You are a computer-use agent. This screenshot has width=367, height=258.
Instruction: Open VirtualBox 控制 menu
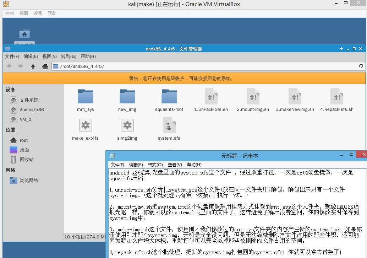[10, 14]
